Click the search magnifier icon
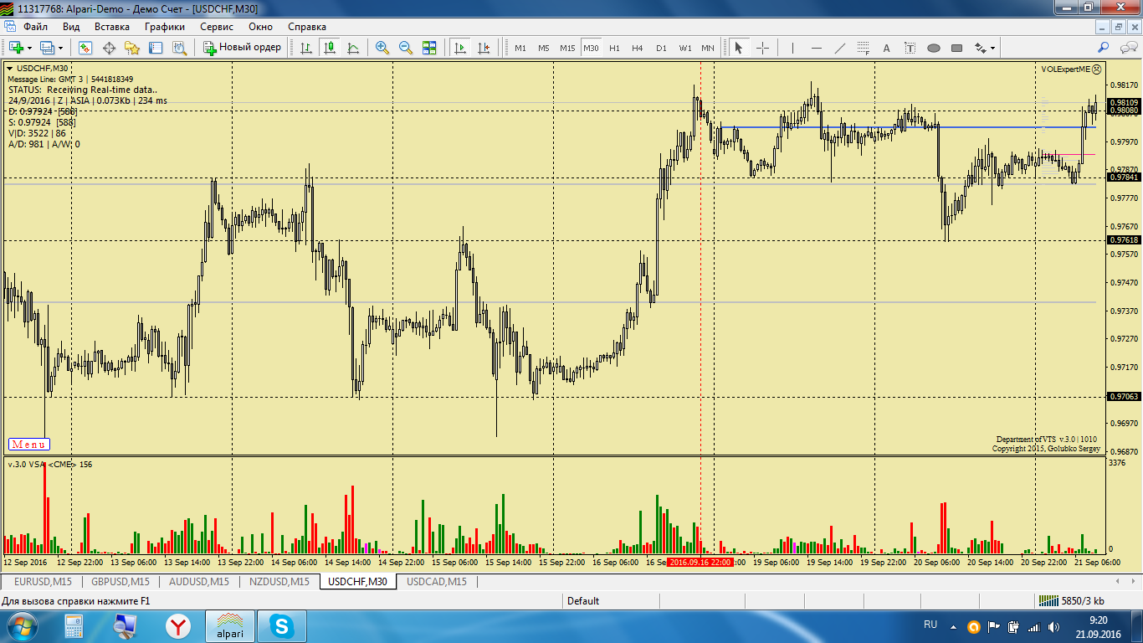The image size is (1143, 643). [x=1104, y=48]
